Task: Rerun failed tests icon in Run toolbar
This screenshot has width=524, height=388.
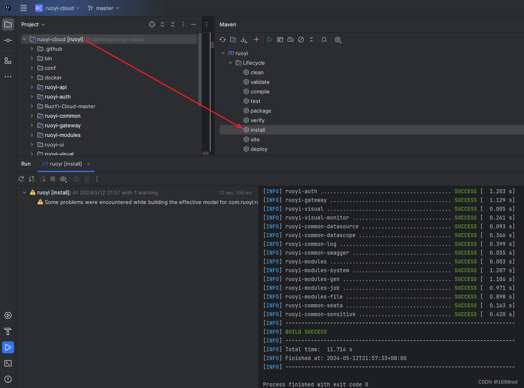Action: pyautogui.click(x=32, y=179)
